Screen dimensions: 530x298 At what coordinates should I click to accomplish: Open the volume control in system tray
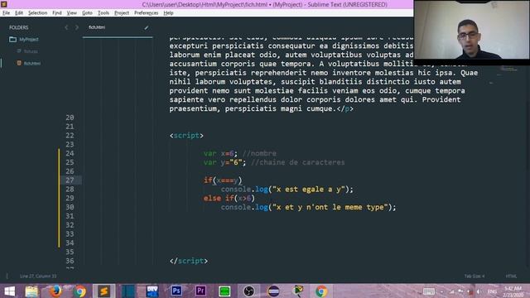pyautogui.click(x=479, y=291)
